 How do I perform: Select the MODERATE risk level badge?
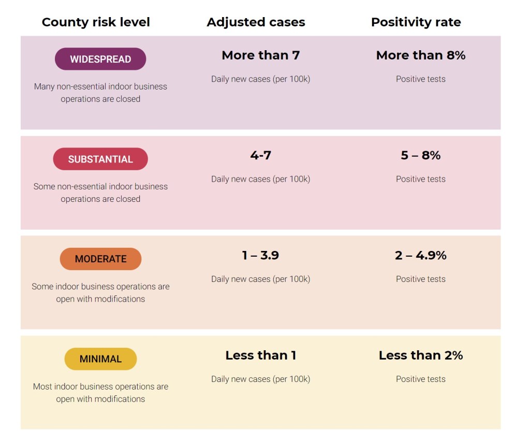coord(100,259)
